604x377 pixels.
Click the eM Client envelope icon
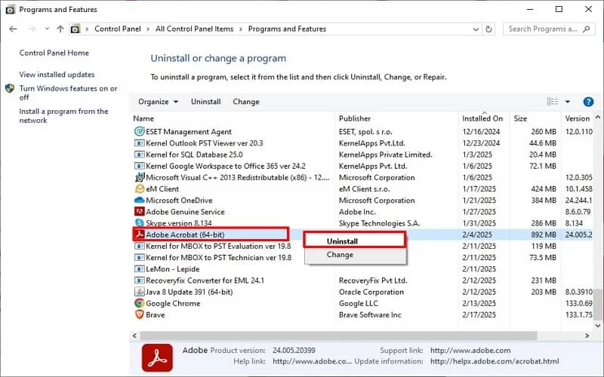pyautogui.click(x=139, y=189)
